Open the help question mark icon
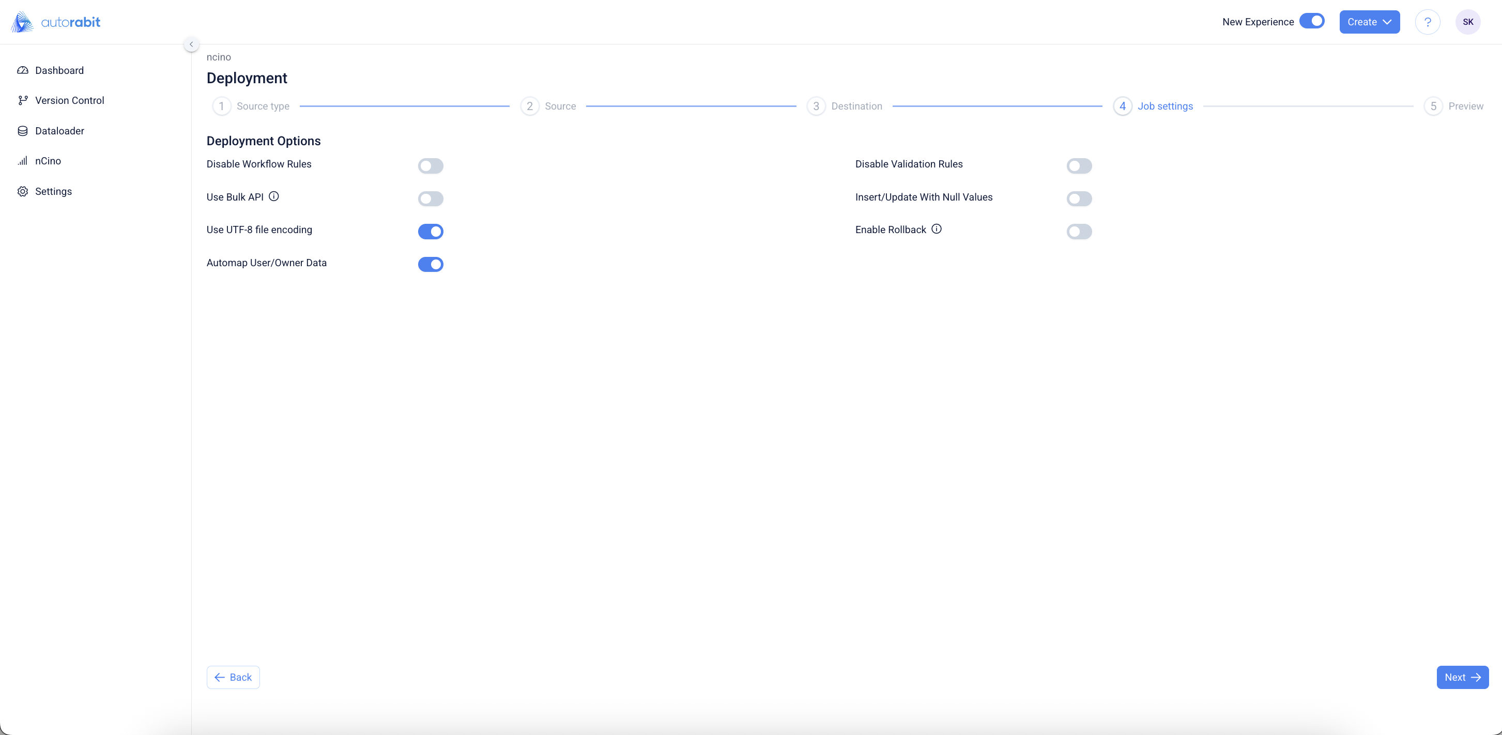Image resolution: width=1502 pixels, height=735 pixels. [1428, 22]
